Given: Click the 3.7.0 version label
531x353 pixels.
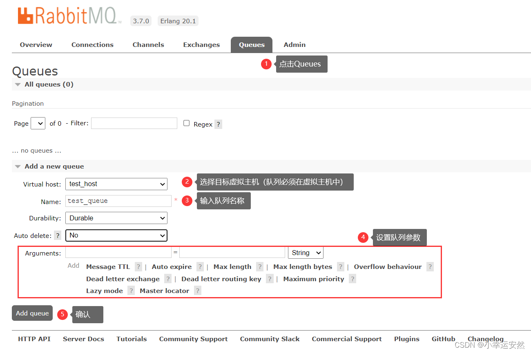Looking at the screenshot, I should (x=141, y=21).
